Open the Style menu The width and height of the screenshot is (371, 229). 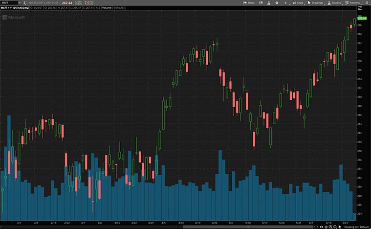[298, 3]
